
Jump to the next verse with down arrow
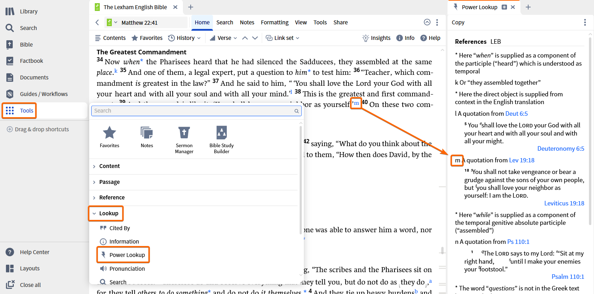click(255, 38)
